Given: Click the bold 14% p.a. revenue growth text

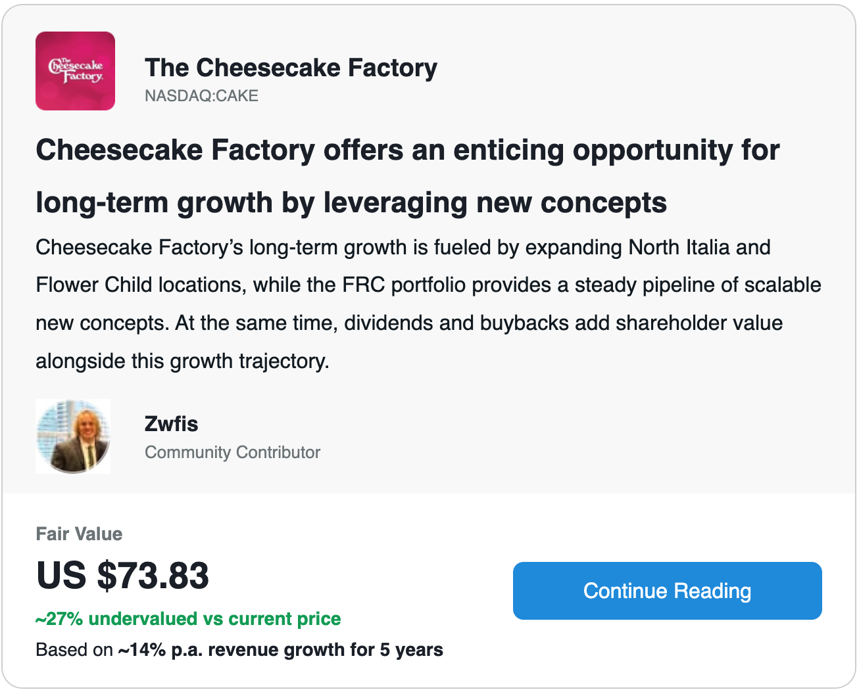Looking at the screenshot, I should click(x=280, y=650).
